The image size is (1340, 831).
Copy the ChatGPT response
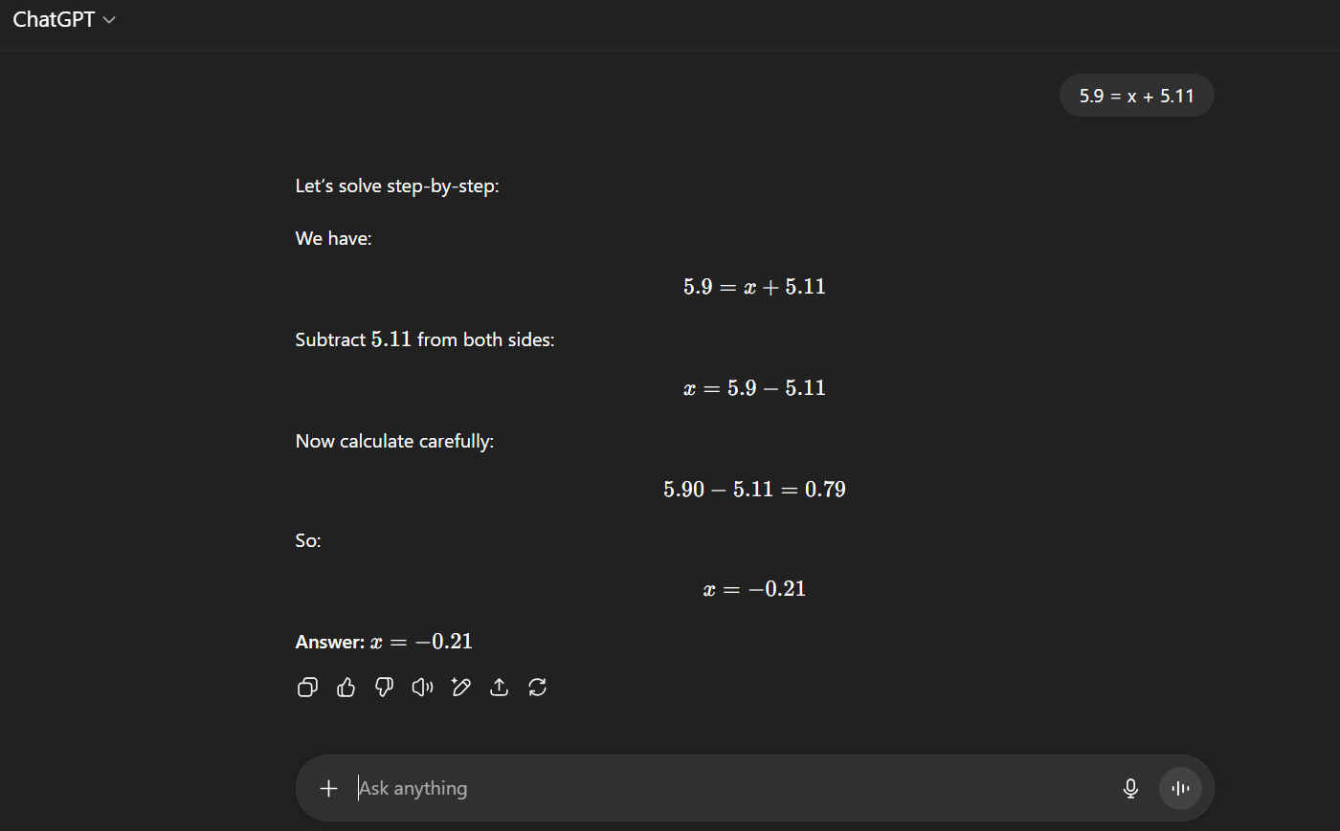tap(307, 688)
